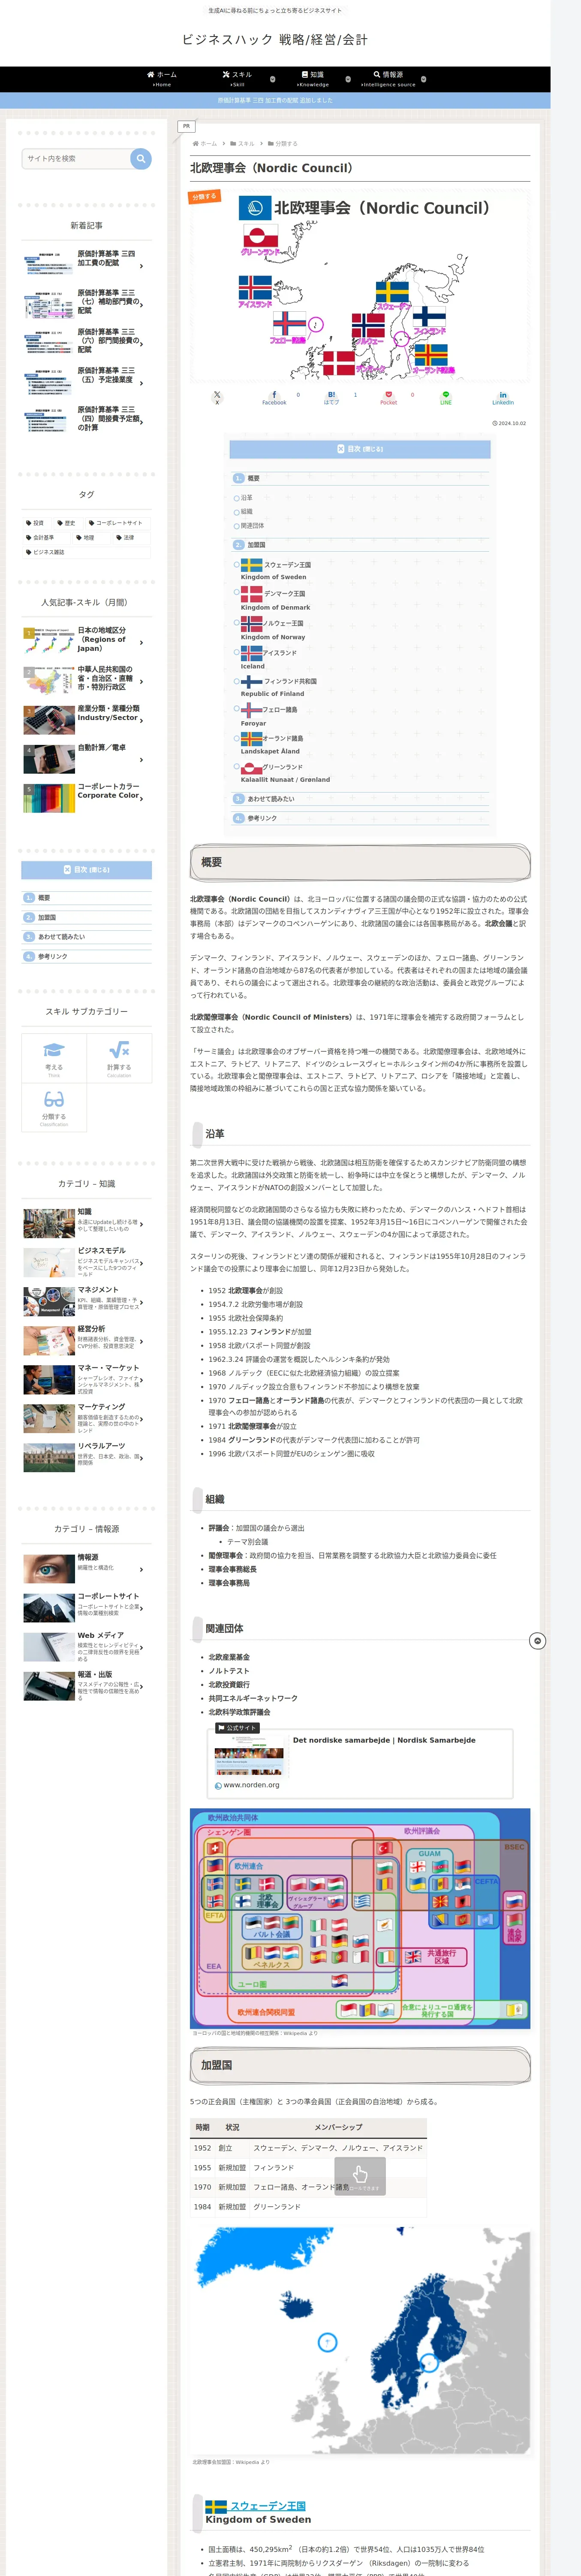Jump to 概要 in sidebar contents
581x2576 pixels.
tap(44, 898)
